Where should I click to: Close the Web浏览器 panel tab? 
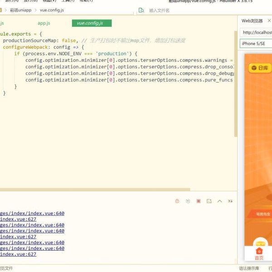pyautogui.click(x=270, y=21)
